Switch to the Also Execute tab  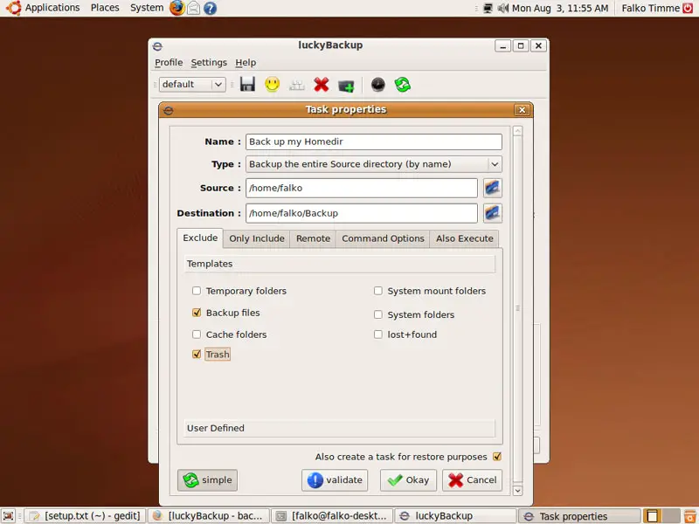(465, 238)
